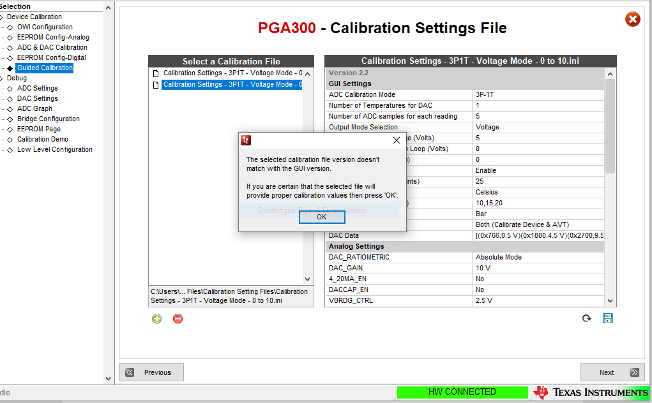Open Low Level Configuration page
Viewport: 652px width, 403px height.
click(55, 149)
